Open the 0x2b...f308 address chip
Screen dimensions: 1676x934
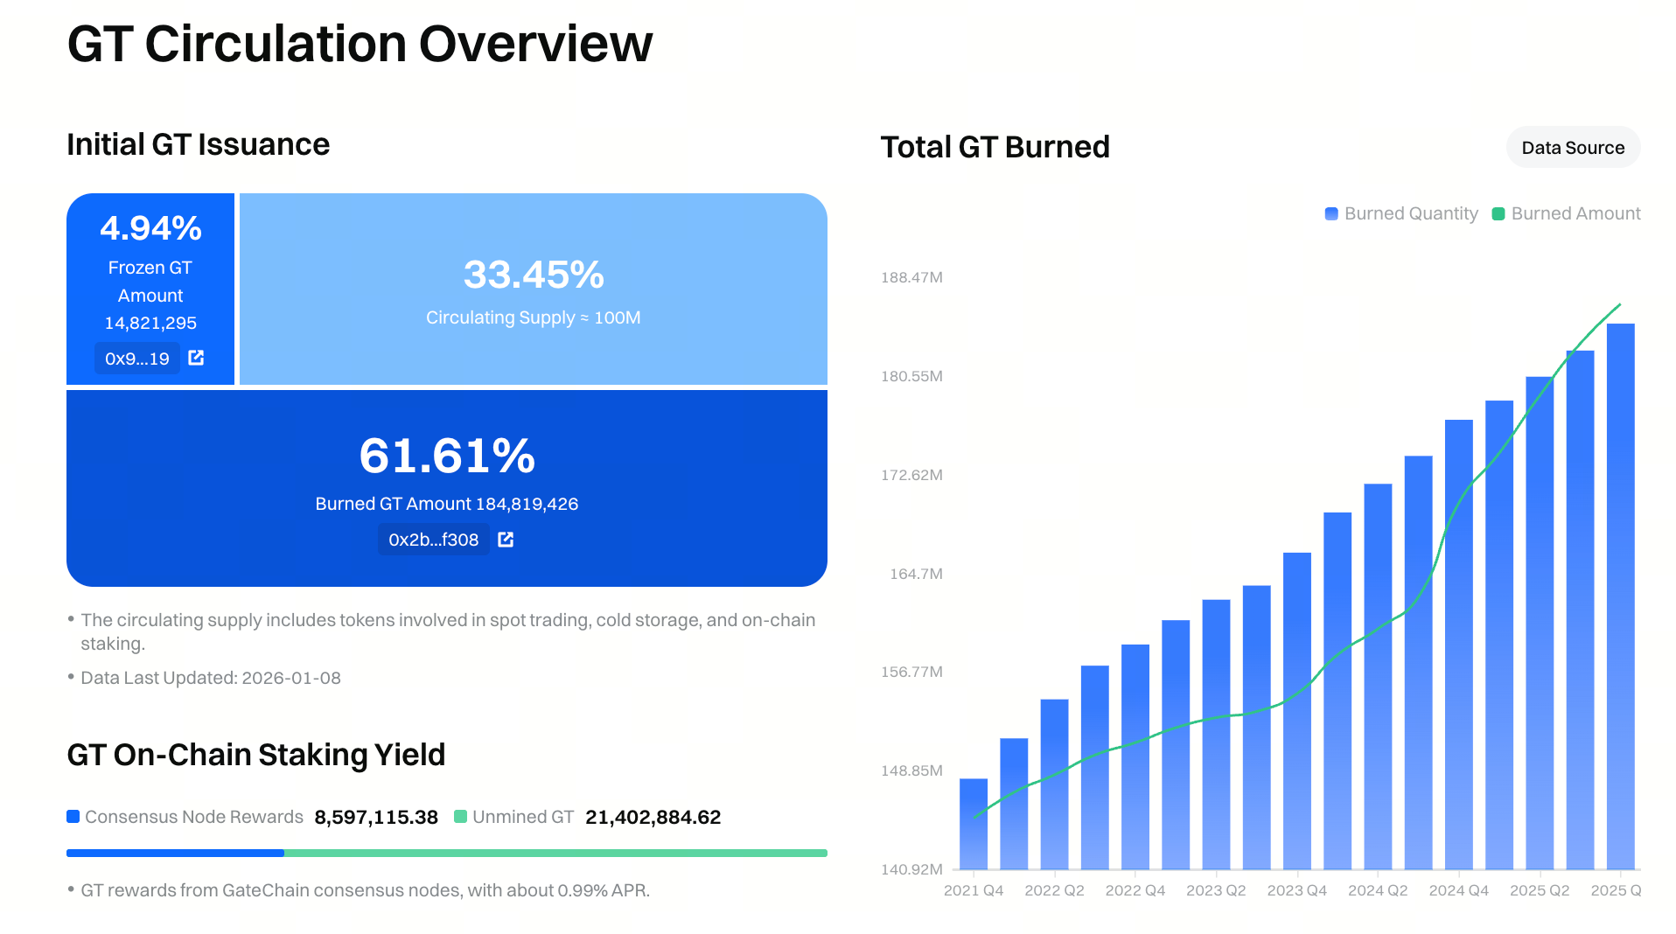click(433, 540)
